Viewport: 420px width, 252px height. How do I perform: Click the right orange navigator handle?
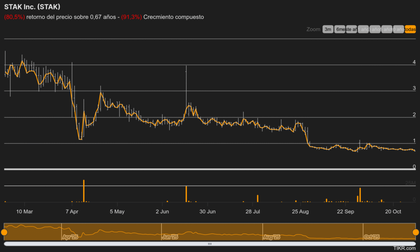[x=415, y=232]
